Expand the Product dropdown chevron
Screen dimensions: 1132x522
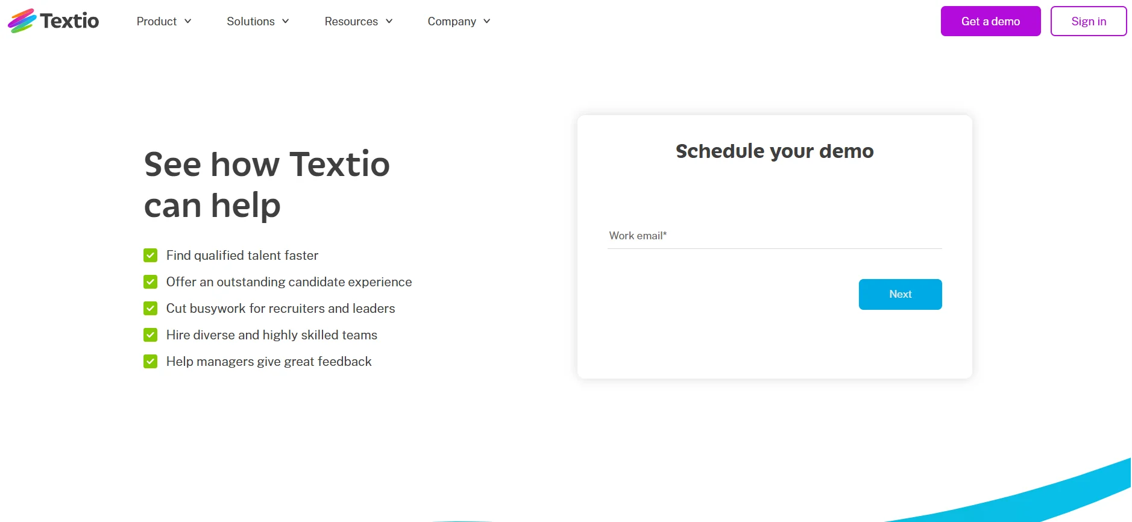click(187, 21)
